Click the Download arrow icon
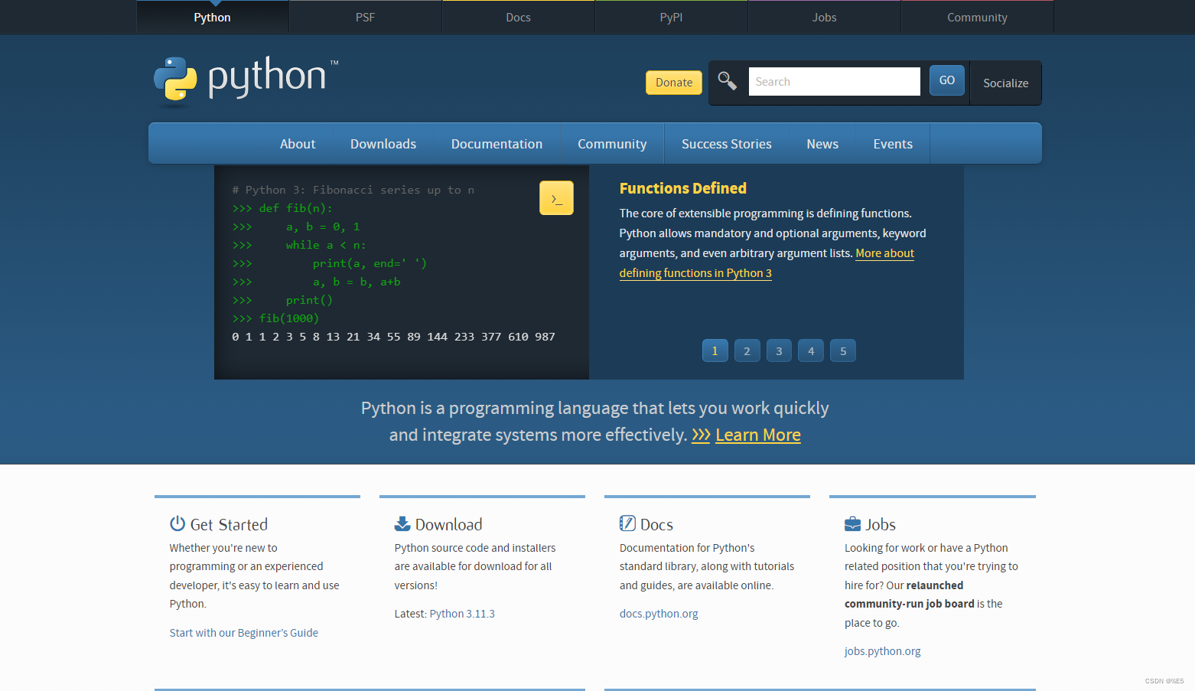1195x691 pixels. click(402, 523)
